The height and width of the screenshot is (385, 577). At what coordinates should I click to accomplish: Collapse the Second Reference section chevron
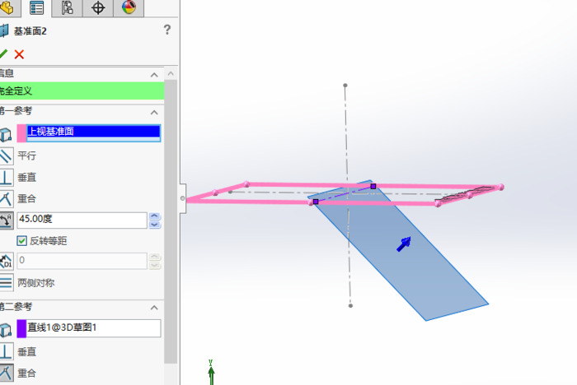click(x=153, y=308)
